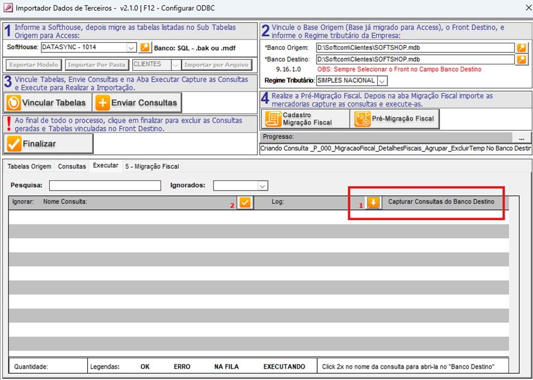Click the ellipsis button above the progress bar
The height and width of the screenshot is (380, 533).
point(520,137)
